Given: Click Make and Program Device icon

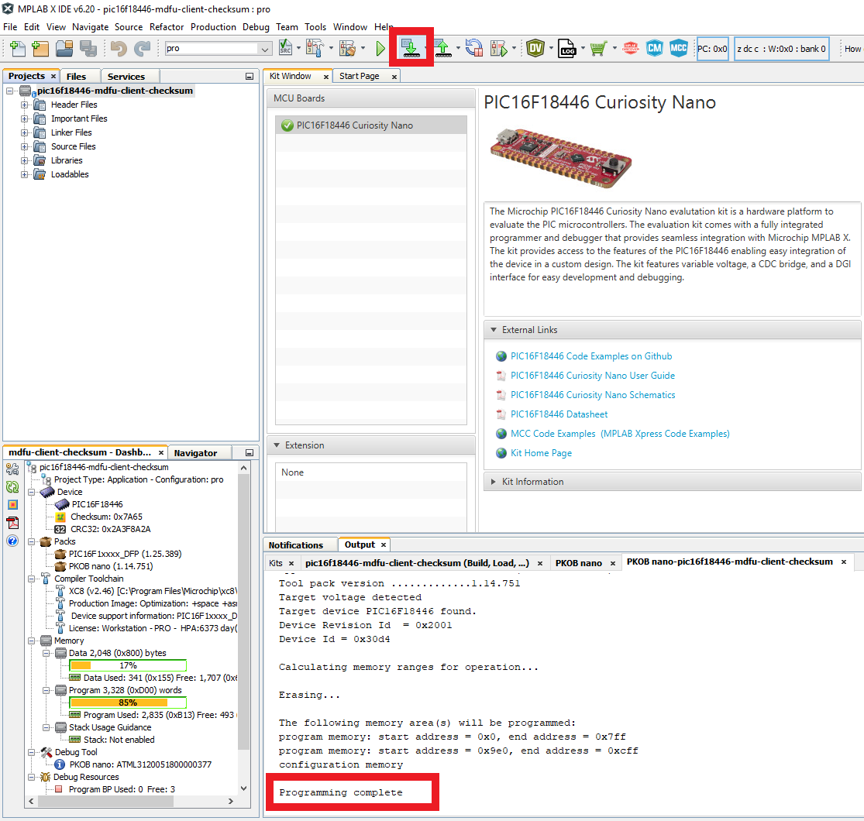Looking at the screenshot, I should tap(410, 49).
